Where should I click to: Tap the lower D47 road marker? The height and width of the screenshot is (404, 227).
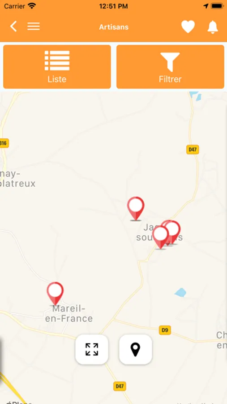click(120, 386)
